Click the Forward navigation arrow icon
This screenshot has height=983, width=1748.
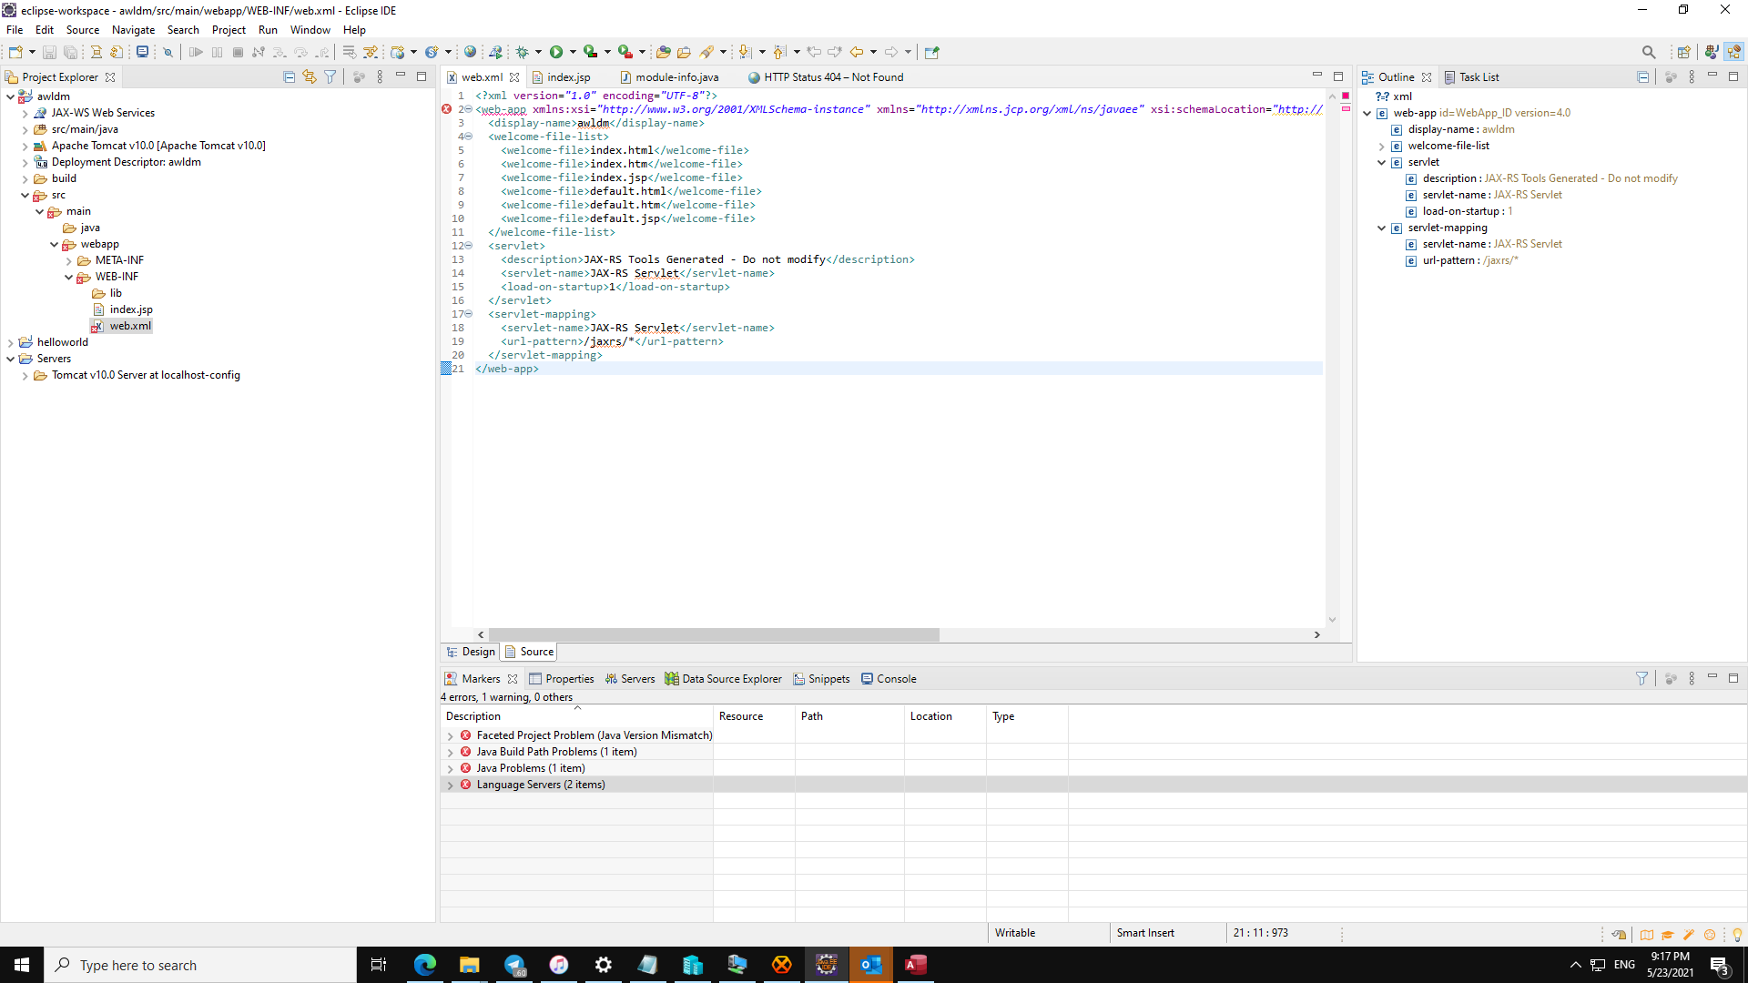click(x=891, y=52)
